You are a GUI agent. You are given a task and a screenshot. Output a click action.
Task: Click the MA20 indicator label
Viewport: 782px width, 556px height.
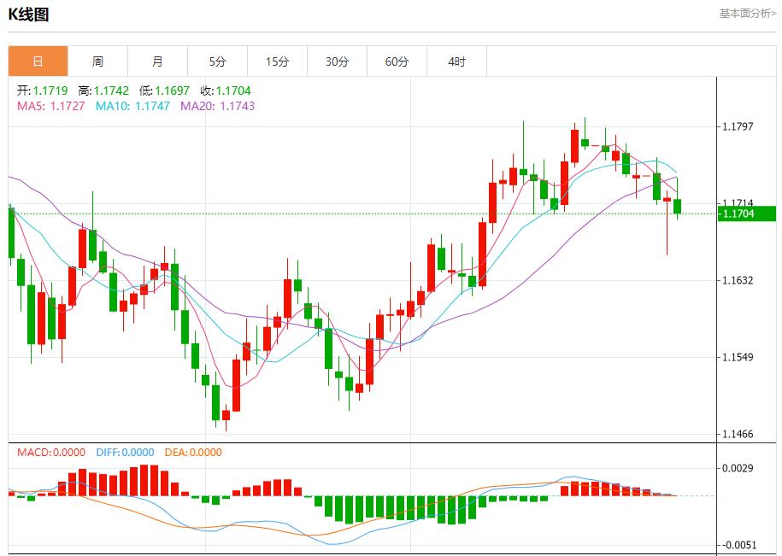[x=217, y=106]
